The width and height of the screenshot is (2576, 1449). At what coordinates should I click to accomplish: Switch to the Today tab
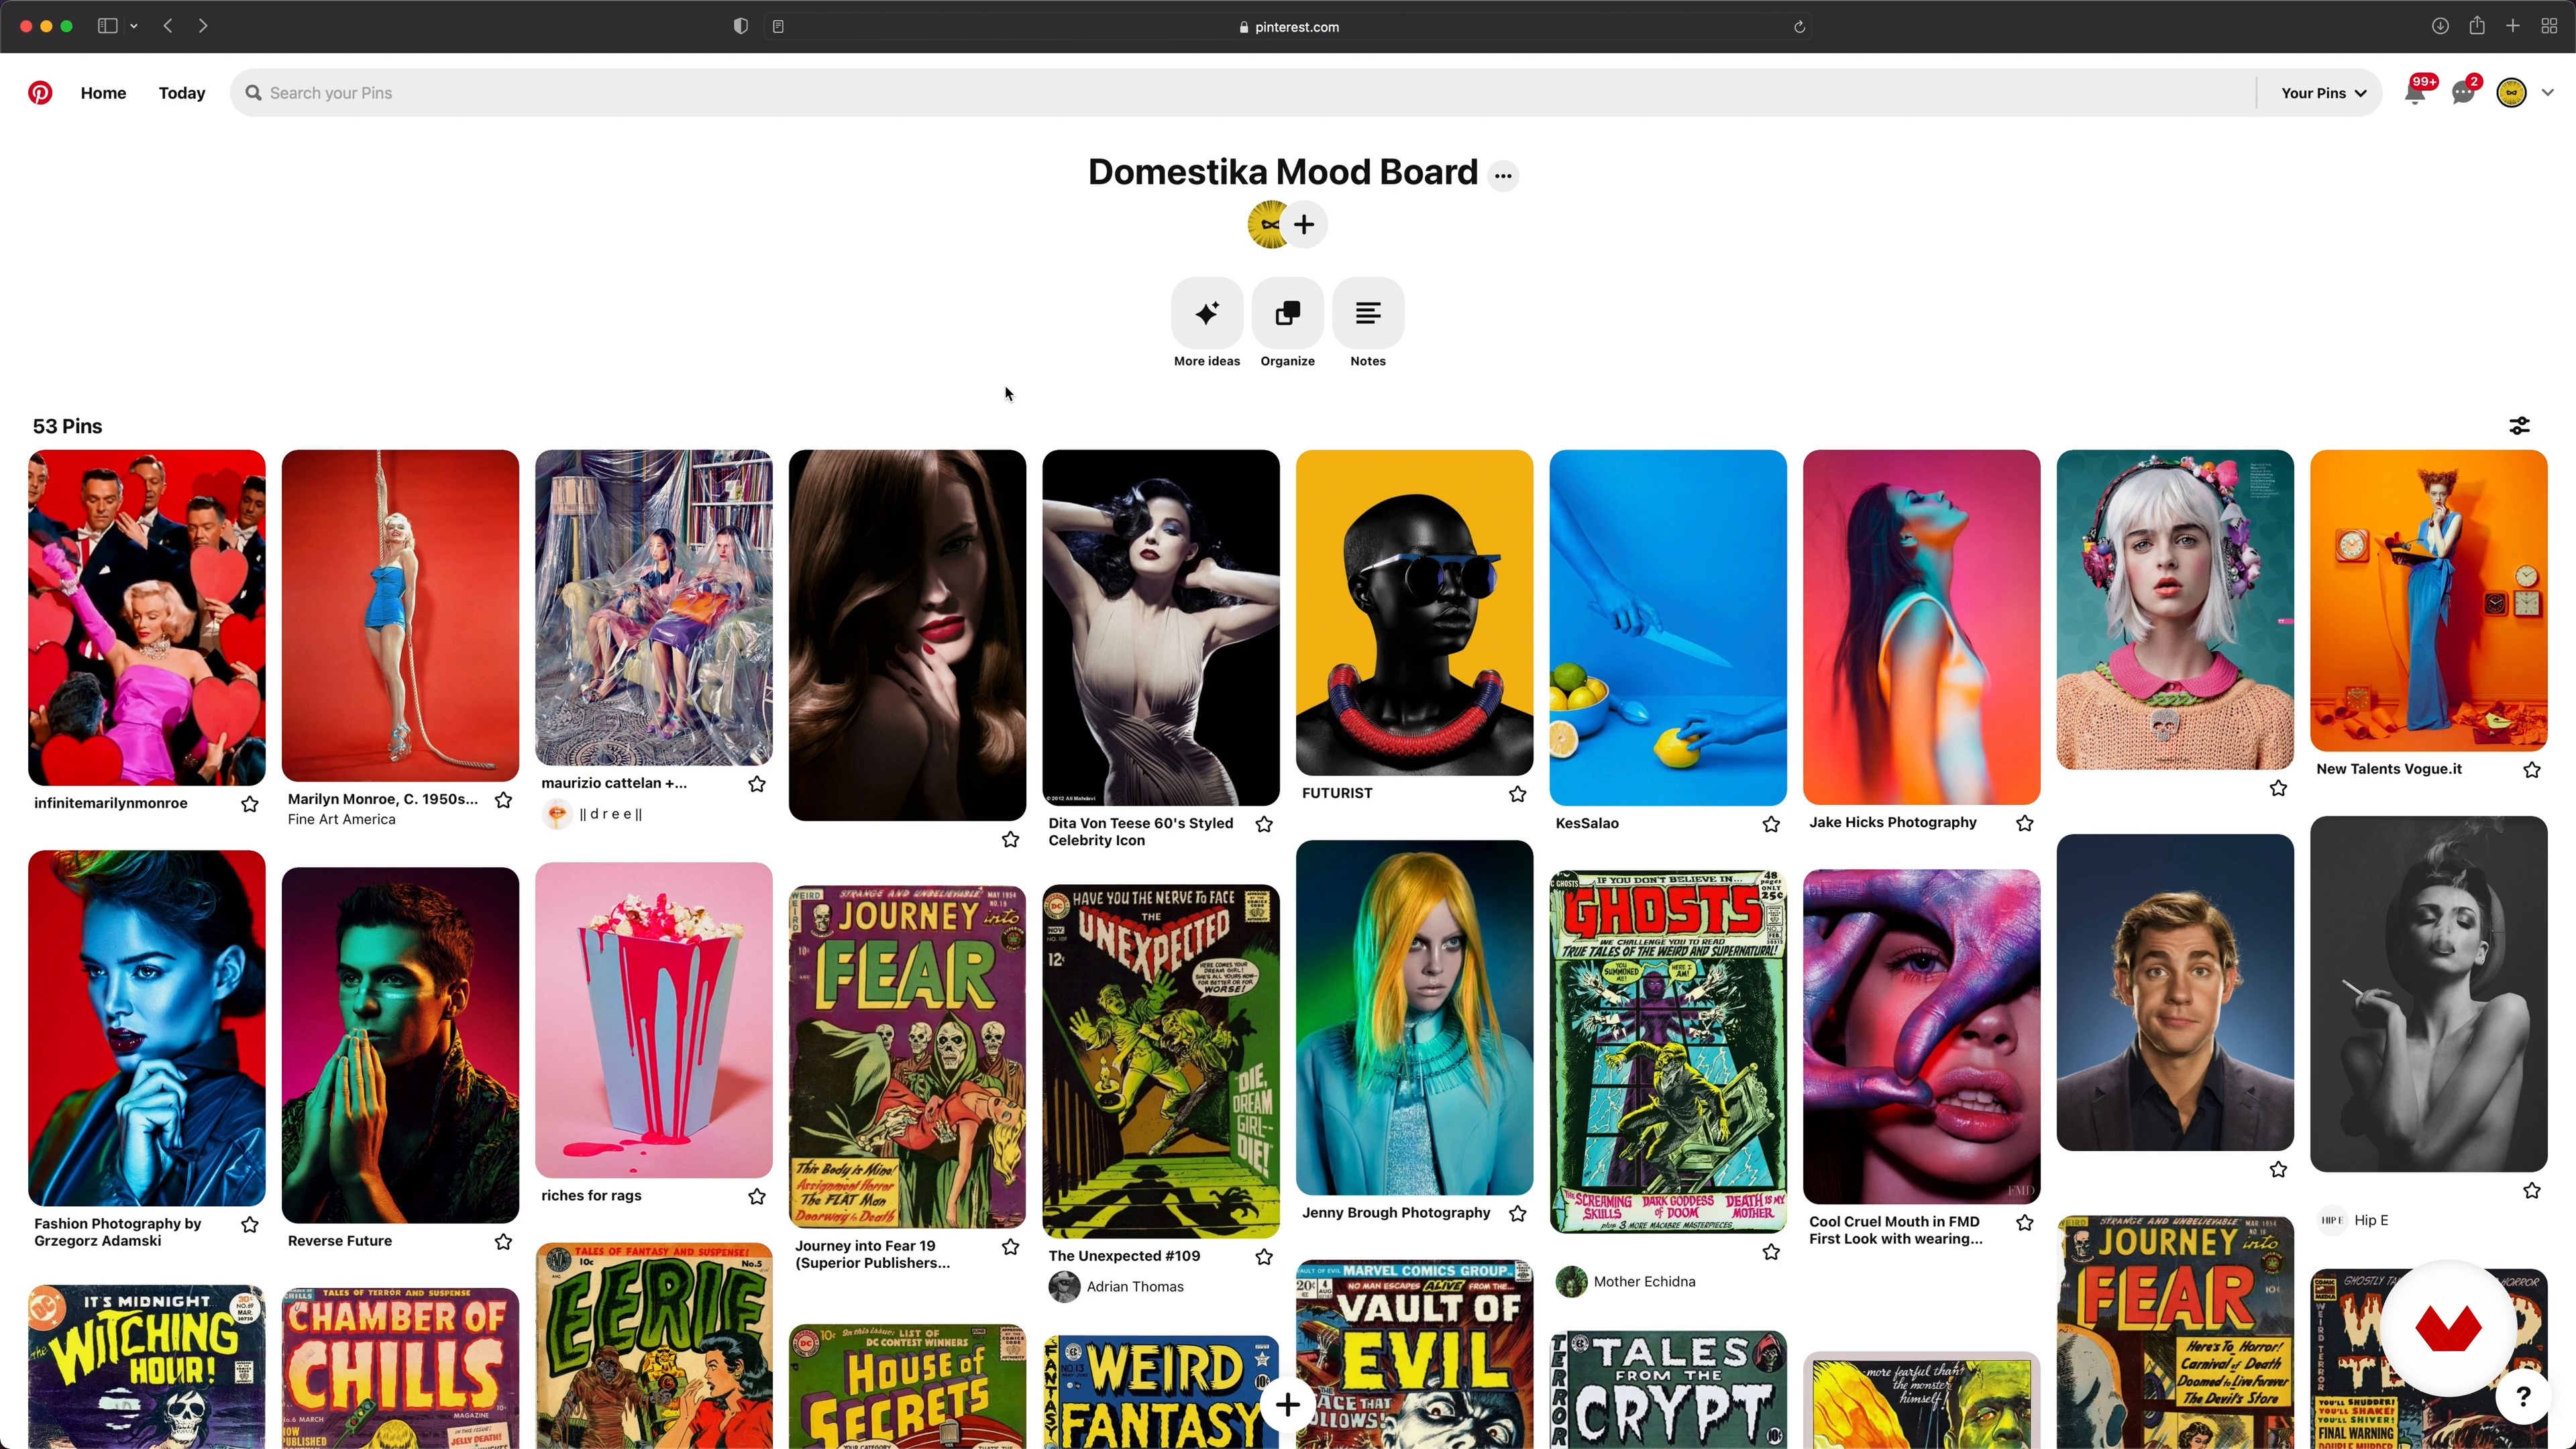point(182,93)
